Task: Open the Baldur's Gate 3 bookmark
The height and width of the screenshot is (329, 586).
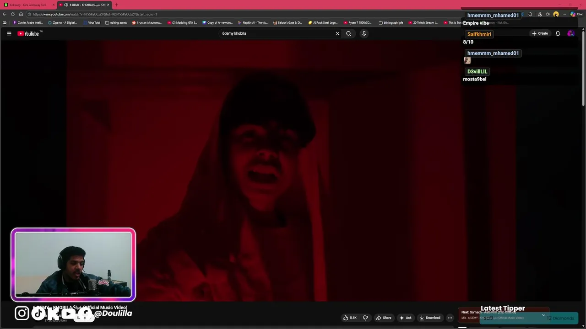Action: (x=288, y=22)
